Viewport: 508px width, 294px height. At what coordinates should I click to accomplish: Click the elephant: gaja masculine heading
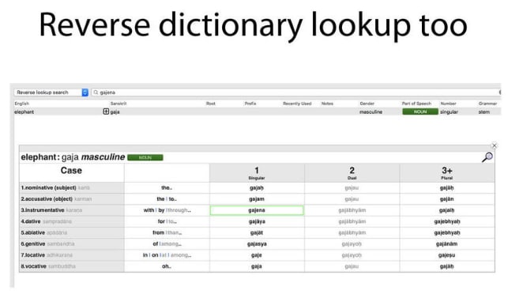(x=73, y=157)
